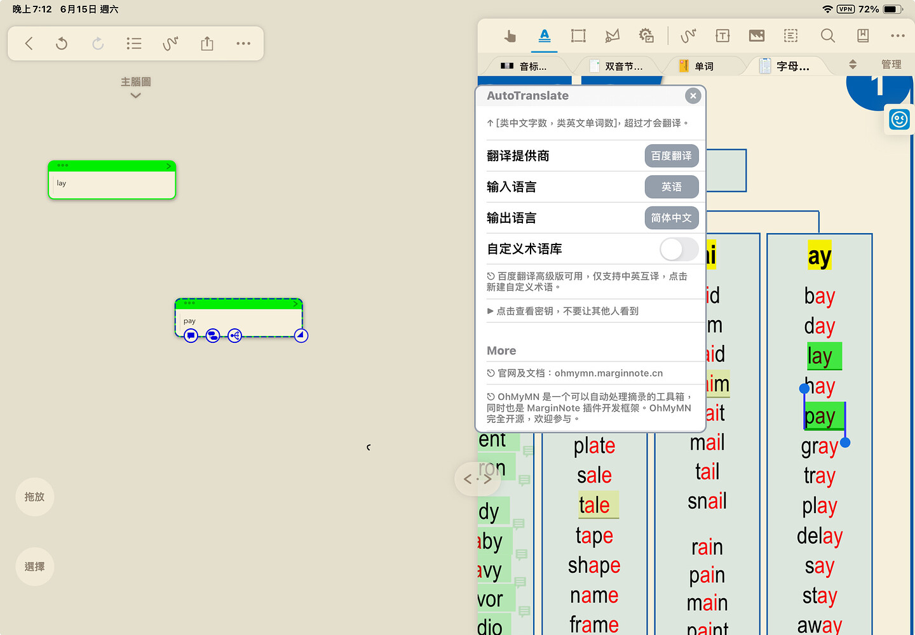Select document handwriting scribble tool
915x635 pixels.
[688, 36]
